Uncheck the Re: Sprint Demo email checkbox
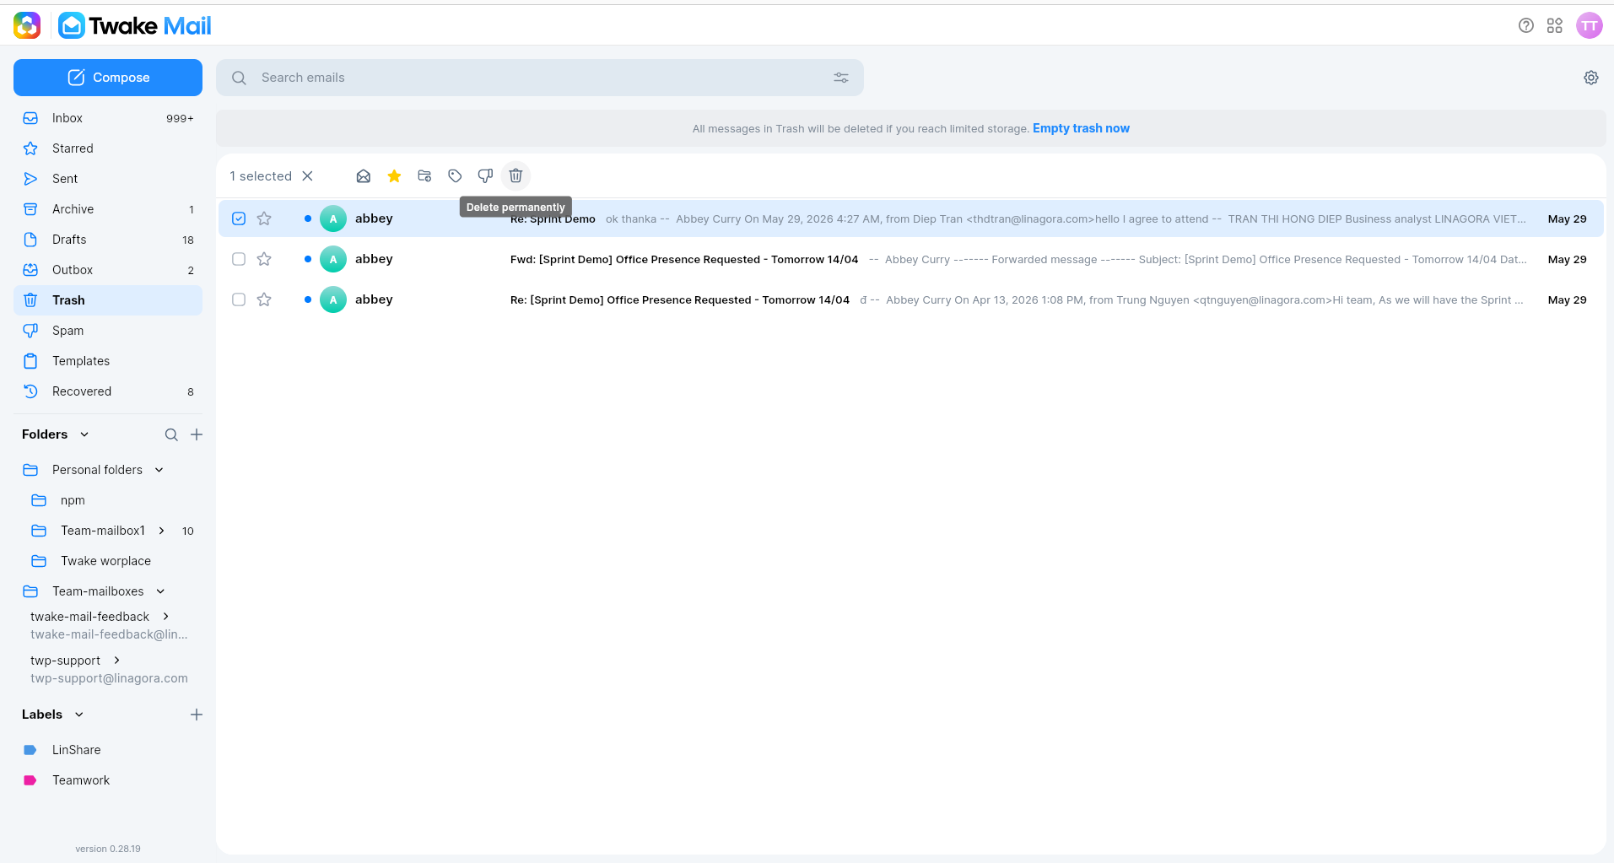1614x863 pixels. coord(239,218)
